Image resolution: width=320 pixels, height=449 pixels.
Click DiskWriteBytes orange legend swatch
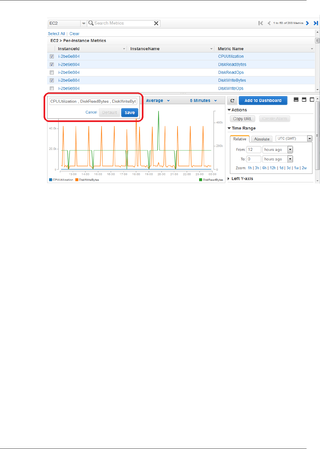(x=77, y=180)
